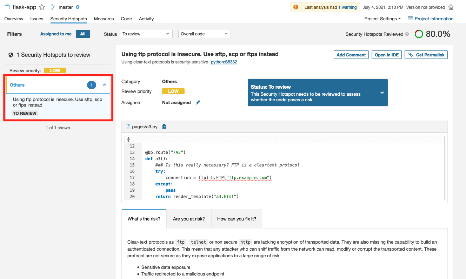
Task: Click the plus icon beside master branch
Action: 78,7
